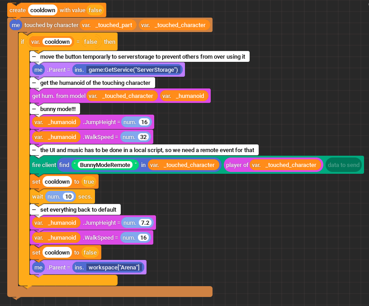Click the 'touched by character' event label
This screenshot has height=306, width=369.
pyautogui.click(x=51, y=25)
